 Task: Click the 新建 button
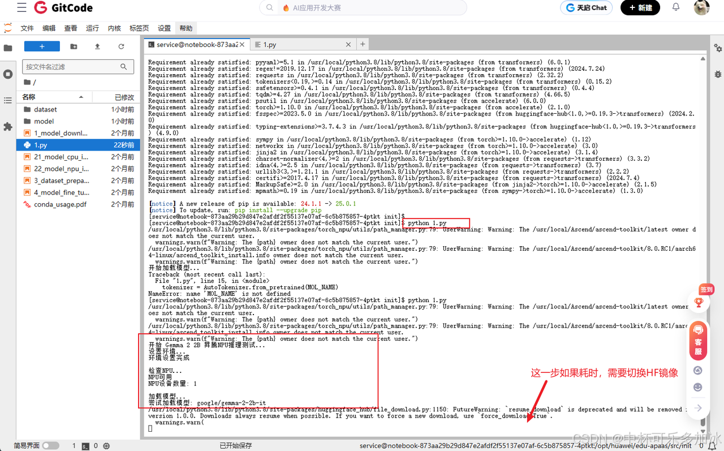[x=640, y=7]
